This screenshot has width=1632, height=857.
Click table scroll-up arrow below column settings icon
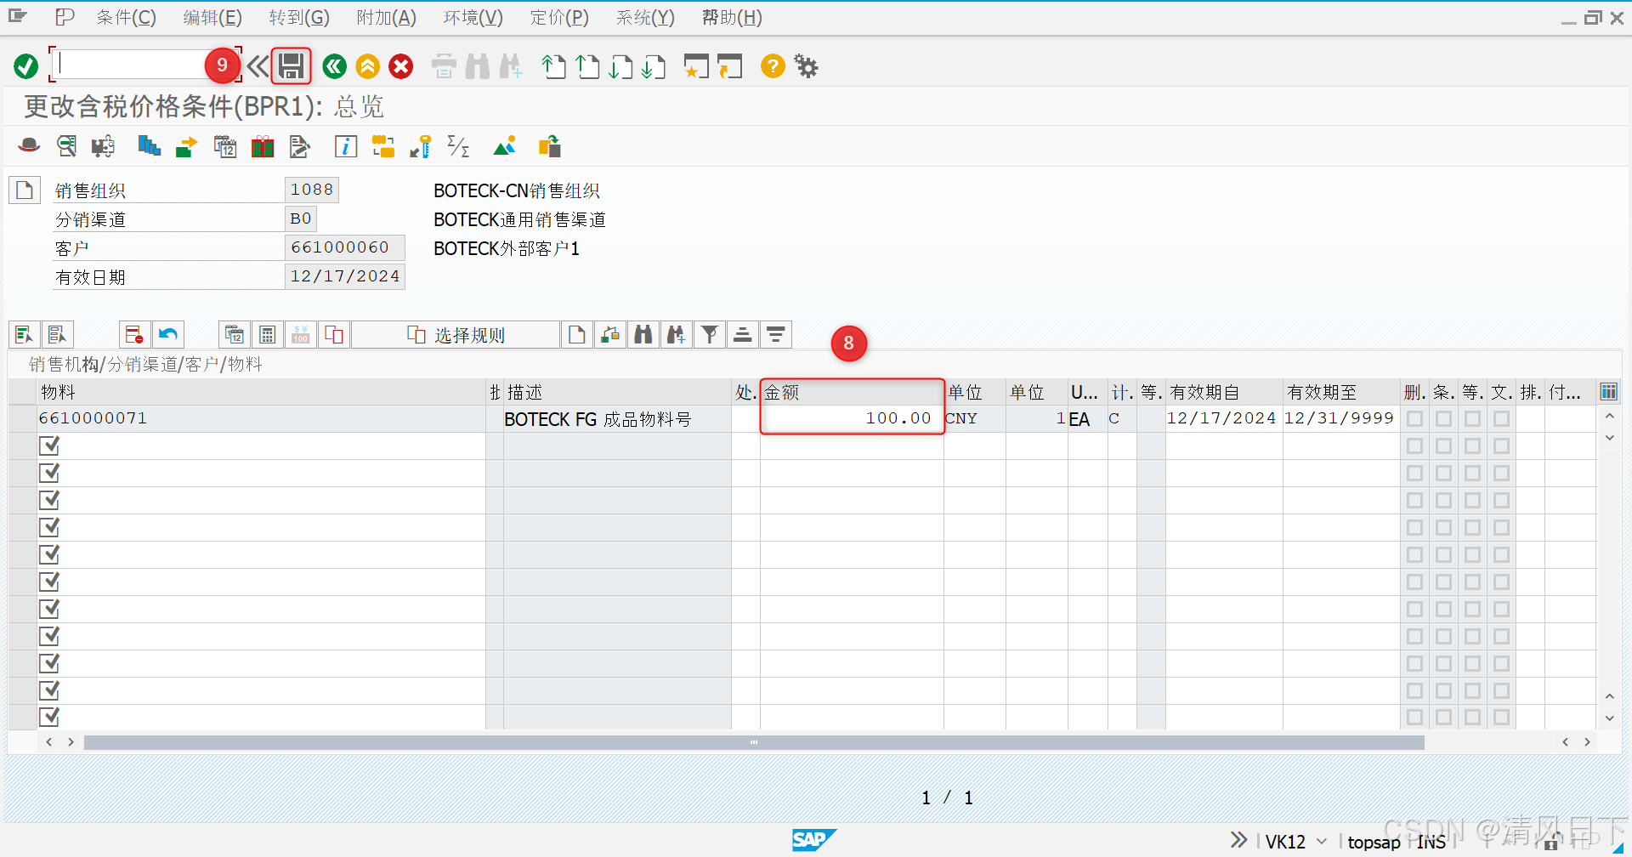tap(1609, 417)
